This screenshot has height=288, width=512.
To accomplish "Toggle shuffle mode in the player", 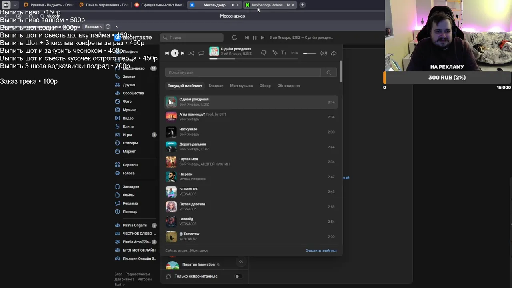I will point(191,53).
